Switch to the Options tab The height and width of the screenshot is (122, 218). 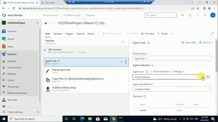[x=80, y=34]
